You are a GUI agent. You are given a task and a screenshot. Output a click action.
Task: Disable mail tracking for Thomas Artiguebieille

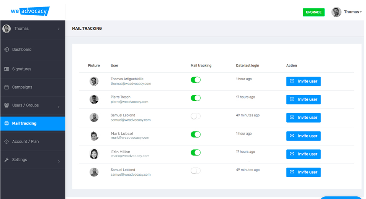point(196,80)
